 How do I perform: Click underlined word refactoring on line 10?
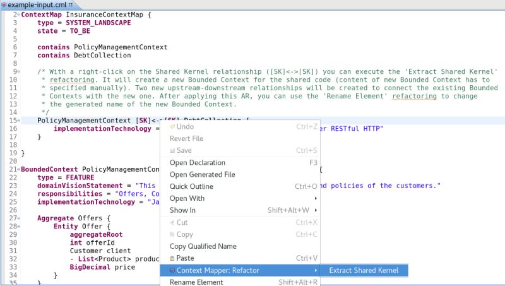coord(72,80)
